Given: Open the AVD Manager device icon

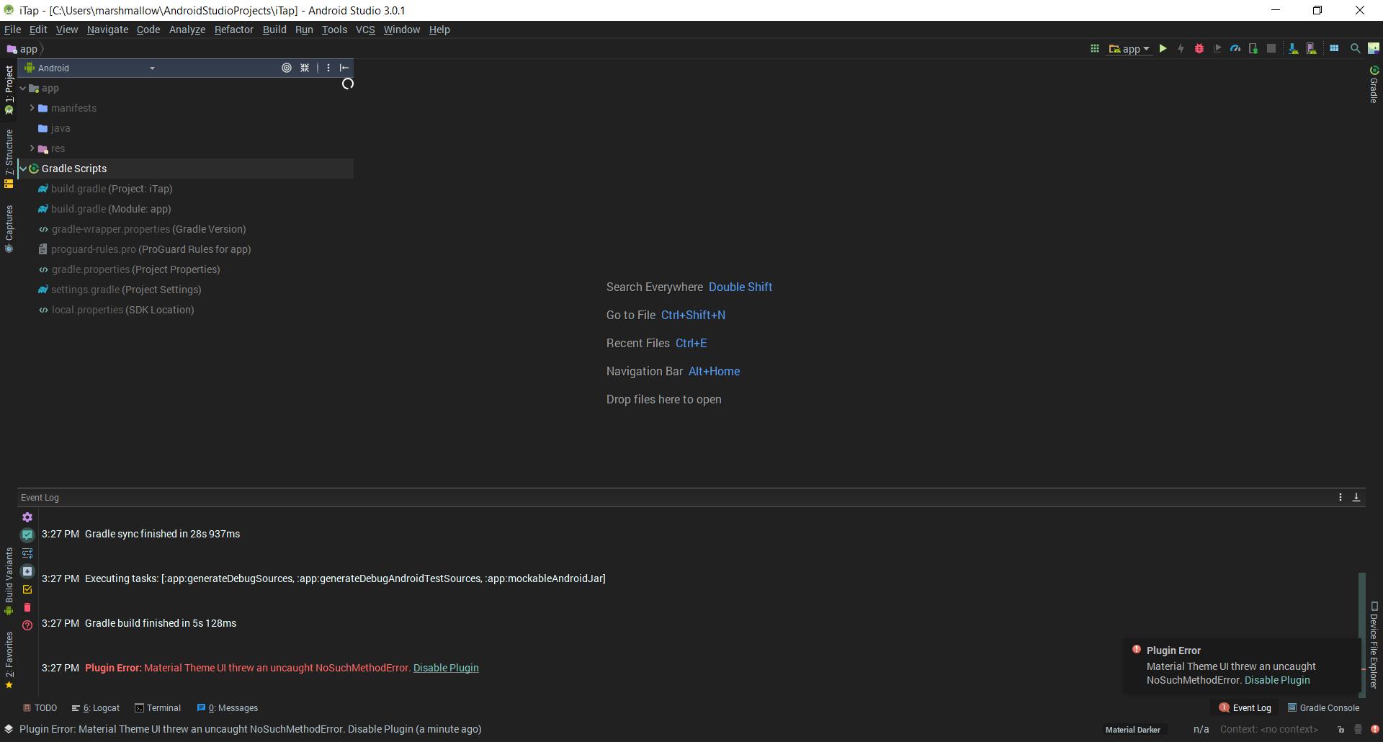Looking at the screenshot, I should tap(1312, 48).
